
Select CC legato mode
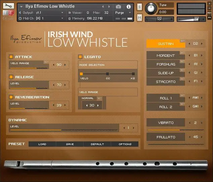pyautogui.click(x=108, y=74)
